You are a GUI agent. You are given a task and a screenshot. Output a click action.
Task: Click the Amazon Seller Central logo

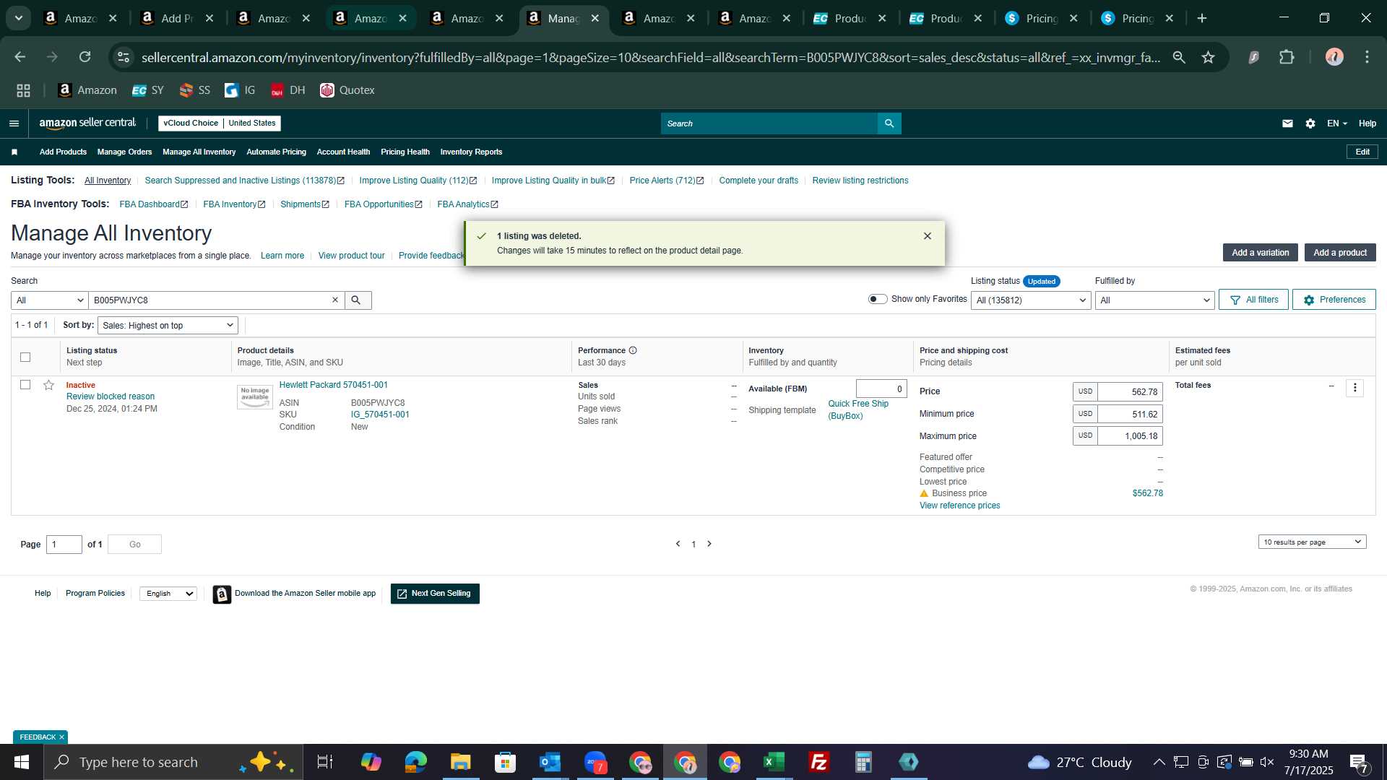[87, 123]
